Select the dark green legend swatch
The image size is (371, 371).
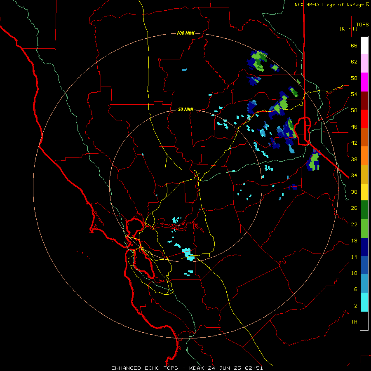pos(364,210)
